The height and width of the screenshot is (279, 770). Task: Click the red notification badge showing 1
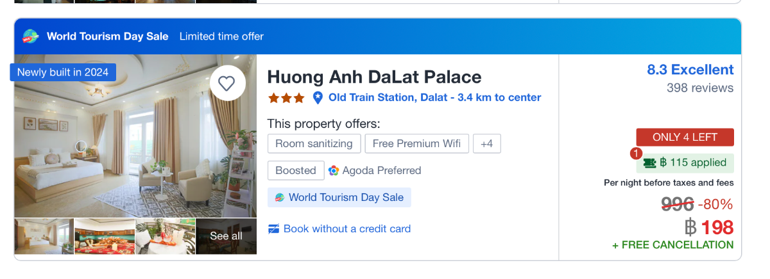(636, 154)
